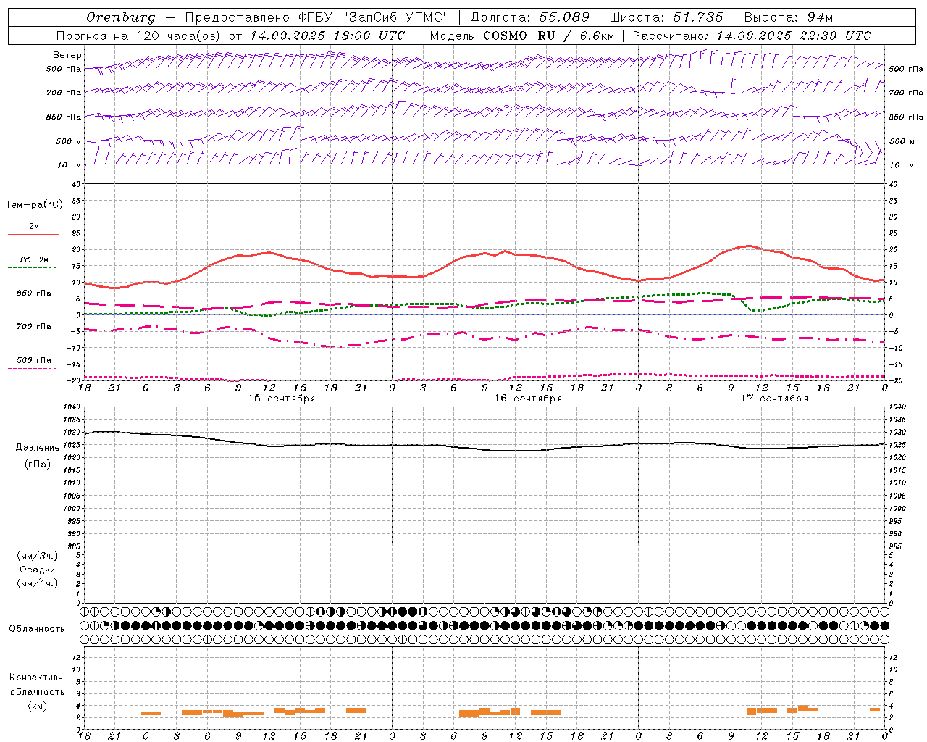Select the "14.09.2025 18:00 UTC" start time
This screenshot has height=742, width=927.
click(x=327, y=36)
